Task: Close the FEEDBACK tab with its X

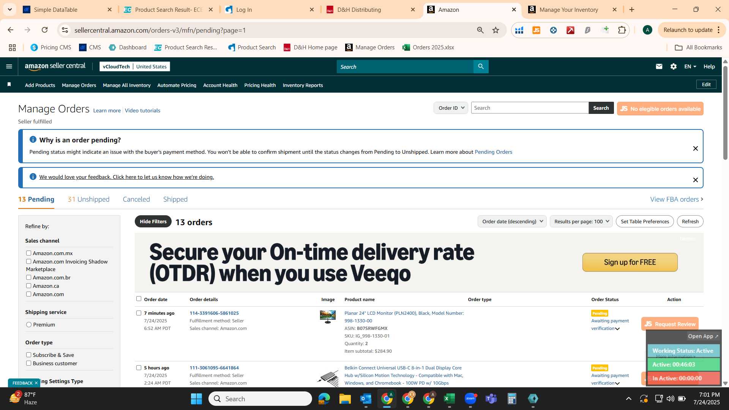Action: click(x=36, y=383)
